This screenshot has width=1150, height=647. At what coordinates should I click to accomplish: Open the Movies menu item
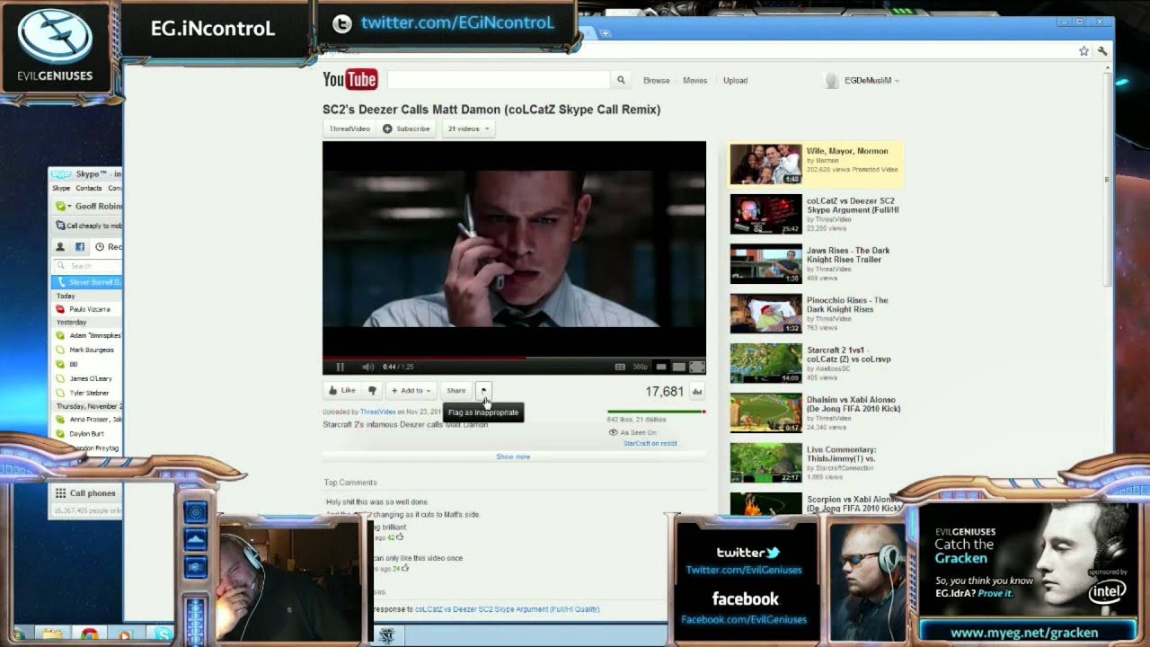coord(694,80)
